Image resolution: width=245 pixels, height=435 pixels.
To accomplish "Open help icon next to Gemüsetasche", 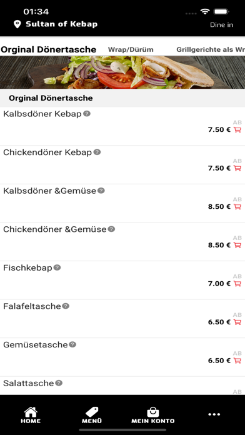I will (x=72, y=344).
